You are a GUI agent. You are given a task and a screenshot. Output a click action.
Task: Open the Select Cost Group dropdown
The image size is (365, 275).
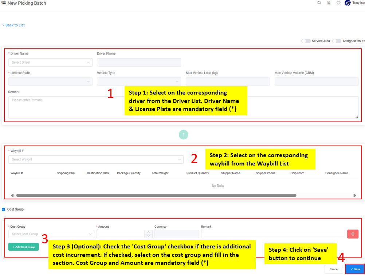coord(51,234)
